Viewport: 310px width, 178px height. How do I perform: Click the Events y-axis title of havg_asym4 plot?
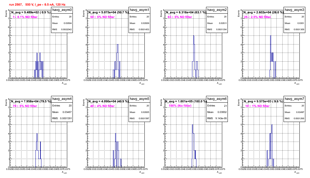[x=6, y=102]
